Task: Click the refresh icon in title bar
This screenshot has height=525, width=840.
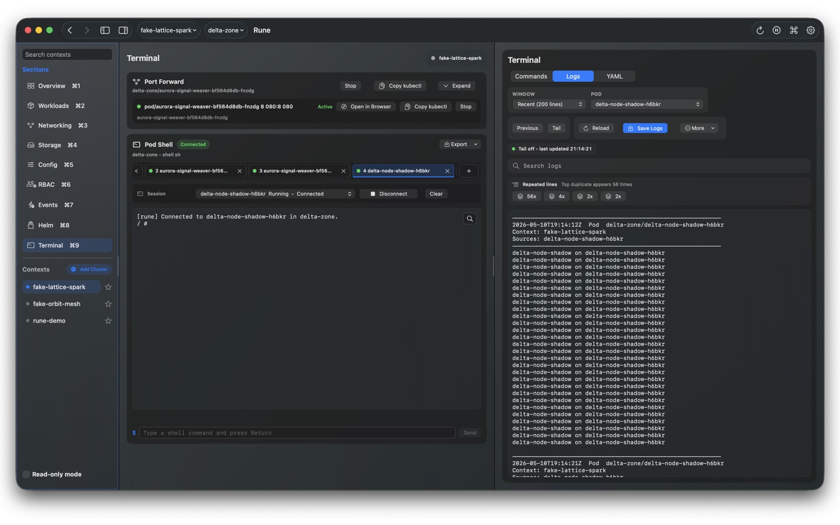Action: [760, 30]
